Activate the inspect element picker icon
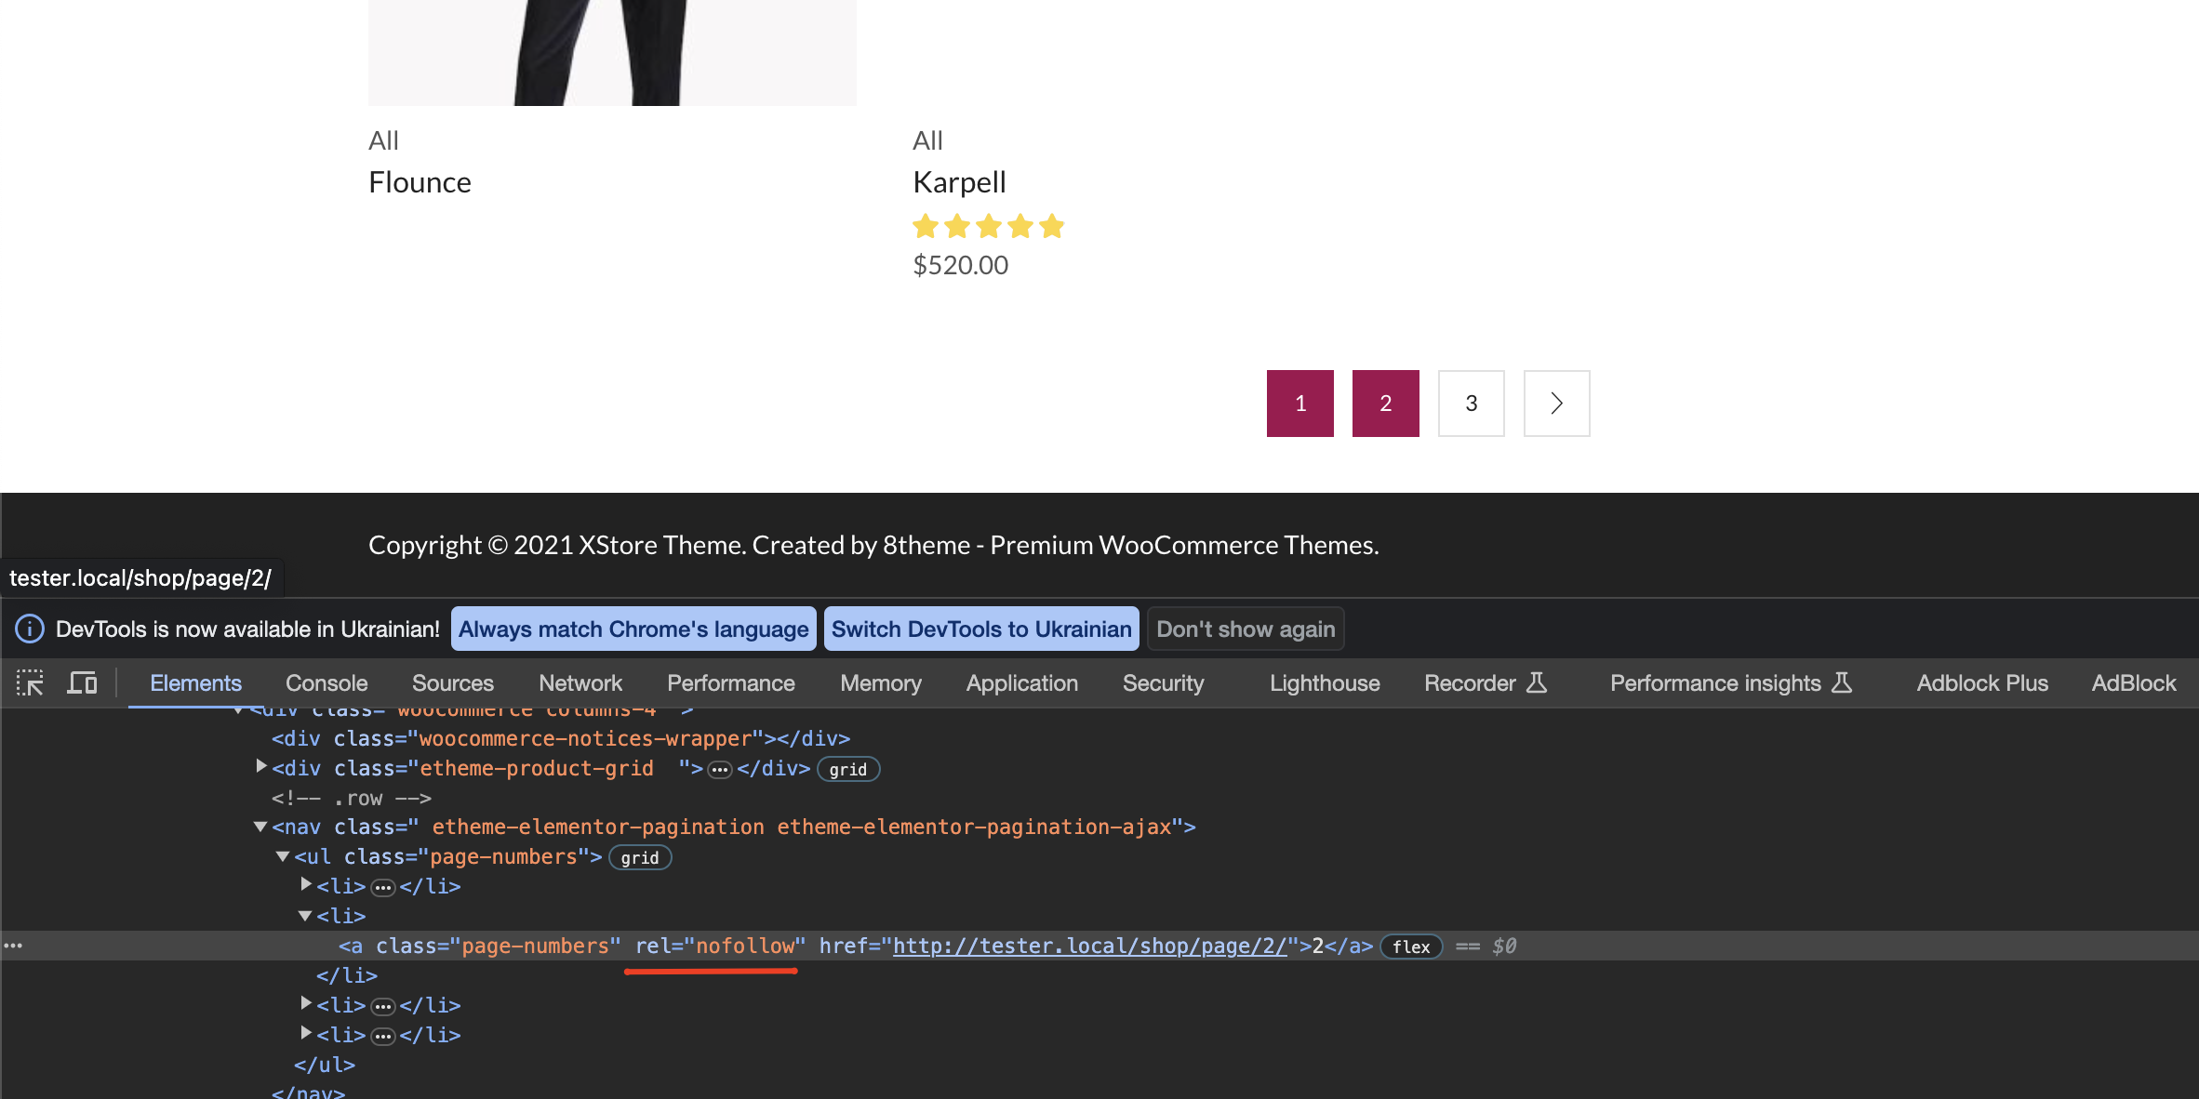 tap(30, 683)
